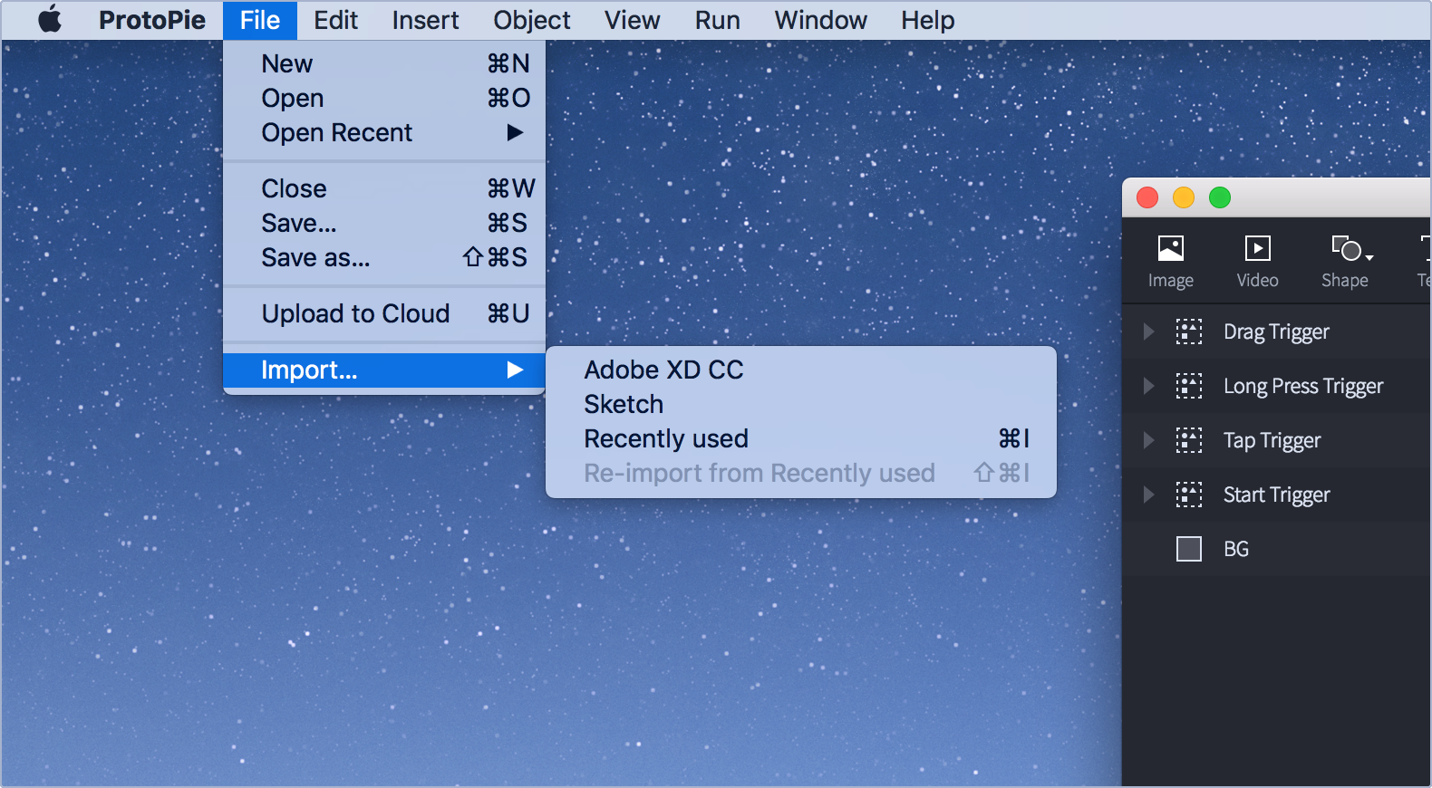
Task: Open the View menu
Action: [x=632, y=20]
